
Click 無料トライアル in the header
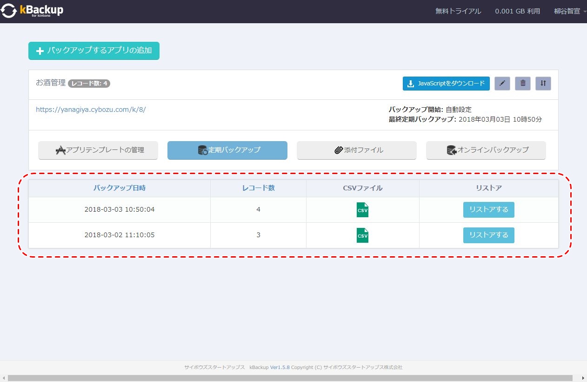click(458, 11)
